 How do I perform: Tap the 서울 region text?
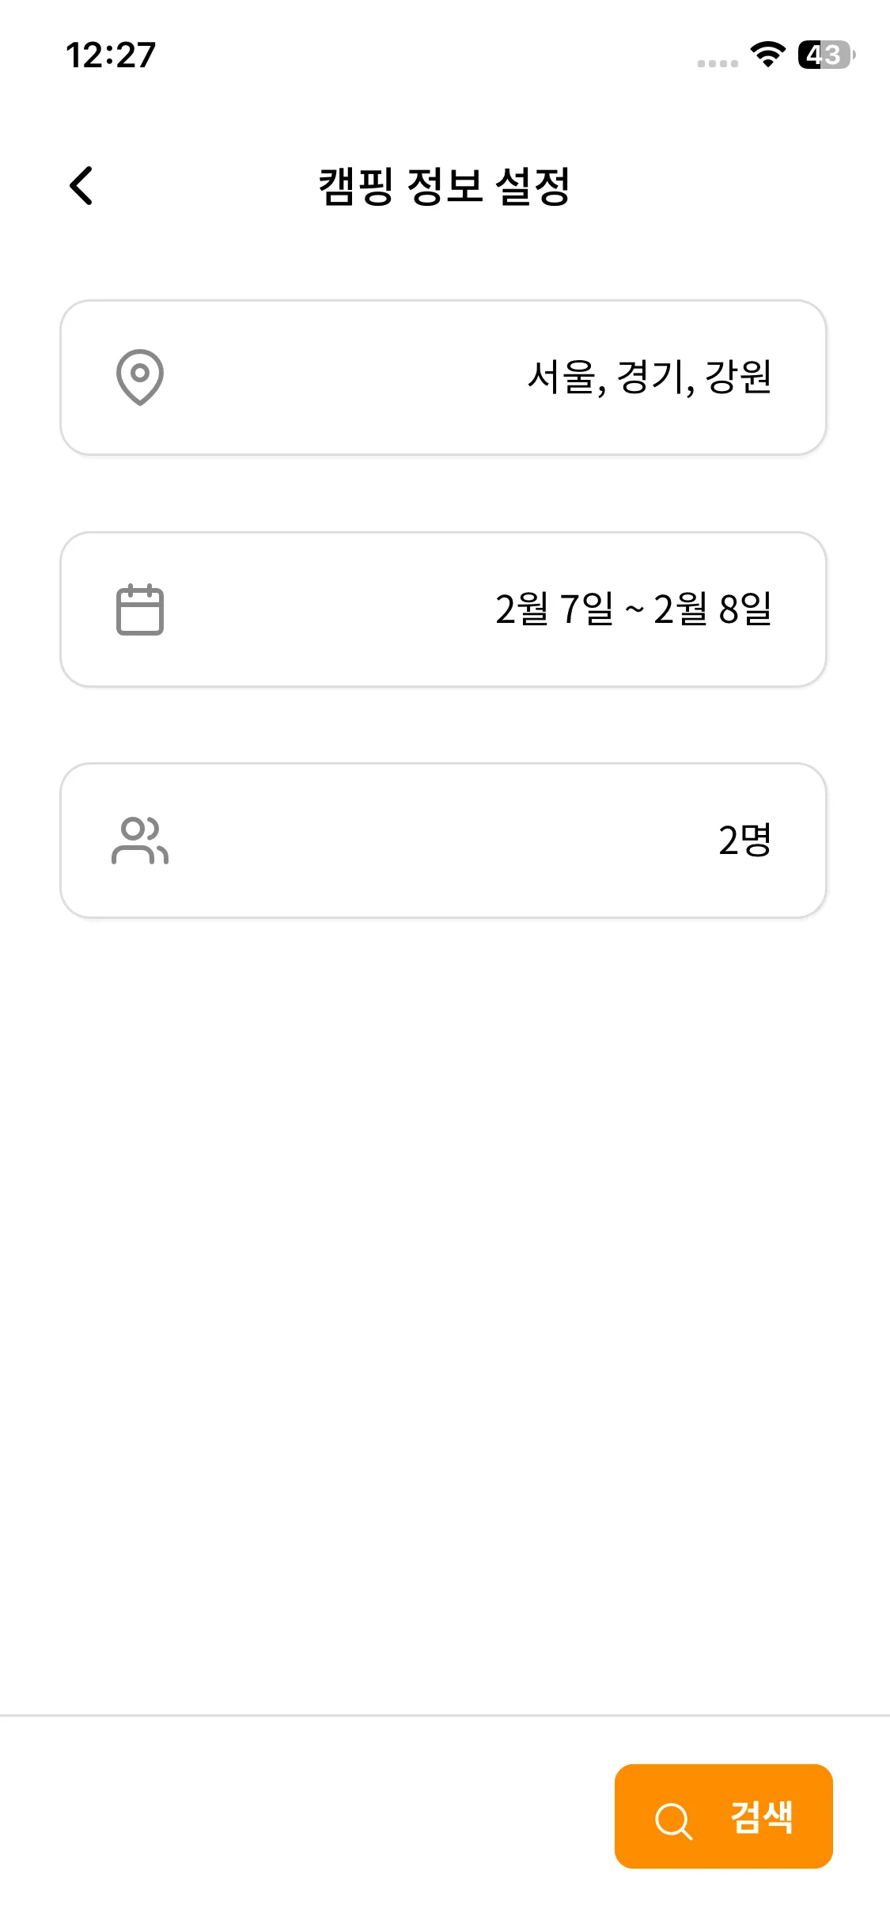[x=562, y=377]
